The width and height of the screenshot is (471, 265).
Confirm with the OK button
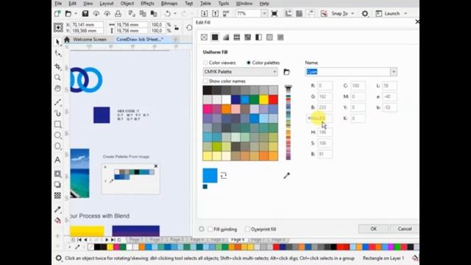(373, 229)
